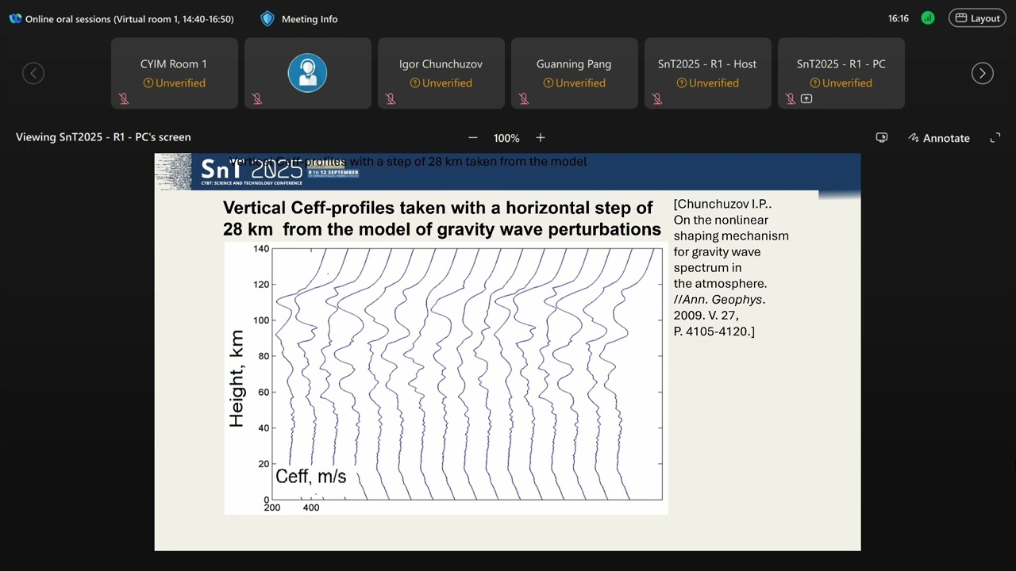Click Unverified badge under Guanning Pang

(574, 83)
